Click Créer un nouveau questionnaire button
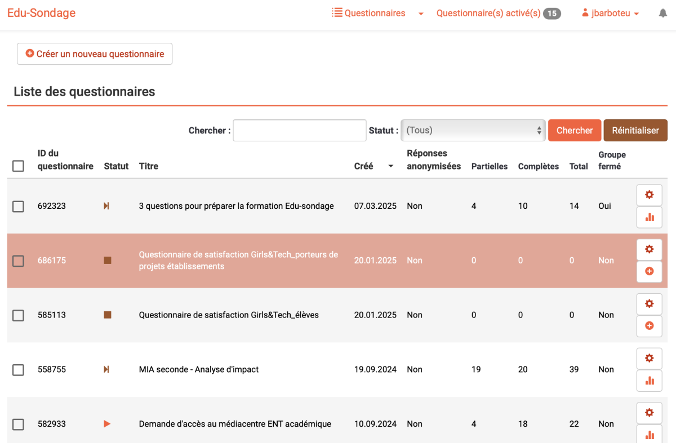Image resolution: width=676 pixels, height=443 pixels. (x=95, y=54)
